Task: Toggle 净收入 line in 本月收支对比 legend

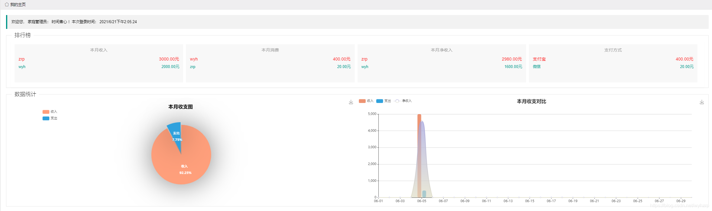Action: click(403, 101)
